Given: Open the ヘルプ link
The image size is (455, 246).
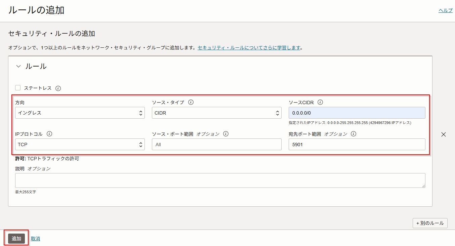Looking at the screenshot, I should click(x=445, y=10).
